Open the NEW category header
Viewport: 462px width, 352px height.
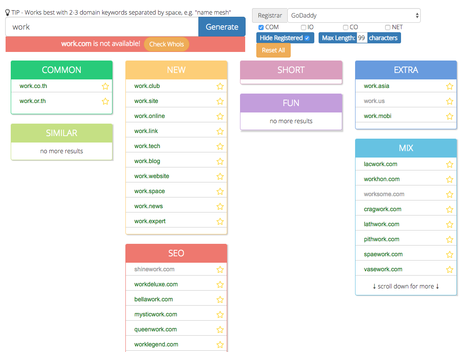click(176, 70)
